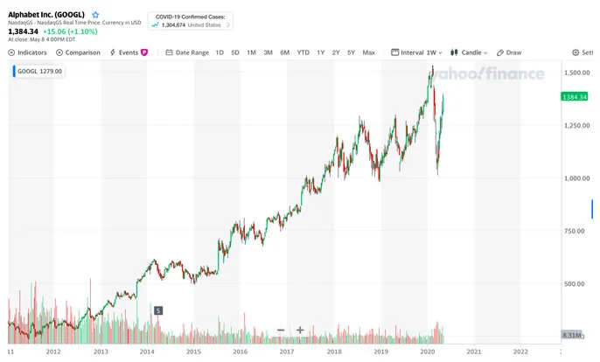600x362 pixels.
Task: Zoom out the chart with minus button
Action: [281, 330]
